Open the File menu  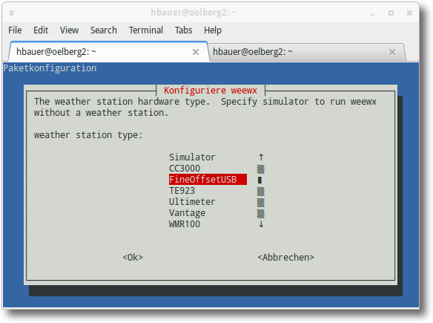click(15, 30)
